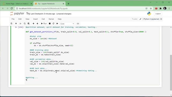This screenshot has height=97, width=172.
Task: Click the test_ds = ds.skip line
Action: click(x=63, y=71)
